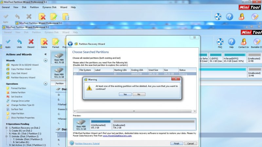
Task: Open the Disk menu in the outermost window
Action: 24,7
